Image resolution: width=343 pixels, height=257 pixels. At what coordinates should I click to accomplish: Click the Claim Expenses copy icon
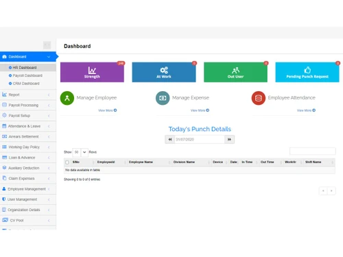click(x=4, y=178)
